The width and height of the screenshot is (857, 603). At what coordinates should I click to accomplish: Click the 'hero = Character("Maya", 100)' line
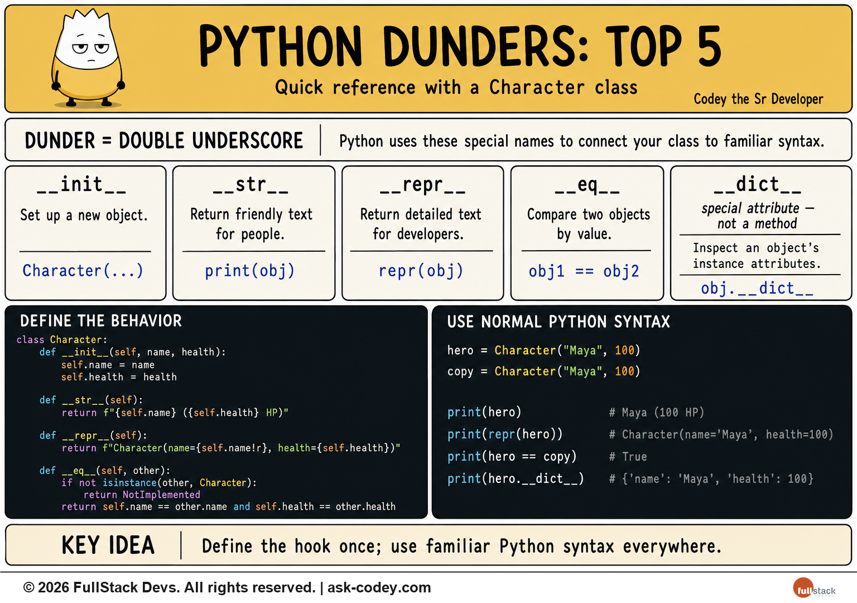point(543,351)
